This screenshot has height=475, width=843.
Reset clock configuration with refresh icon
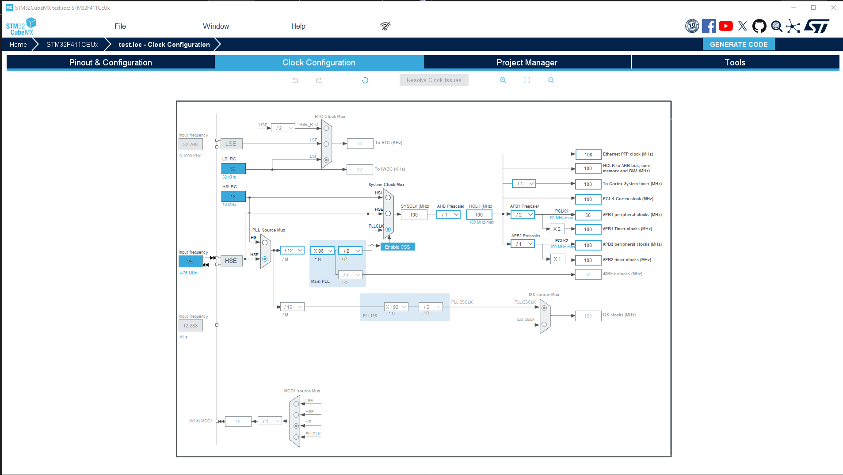pos(365,80)
